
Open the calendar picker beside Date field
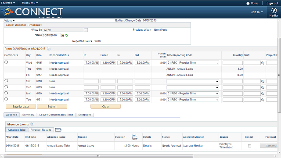coord(63,35)
